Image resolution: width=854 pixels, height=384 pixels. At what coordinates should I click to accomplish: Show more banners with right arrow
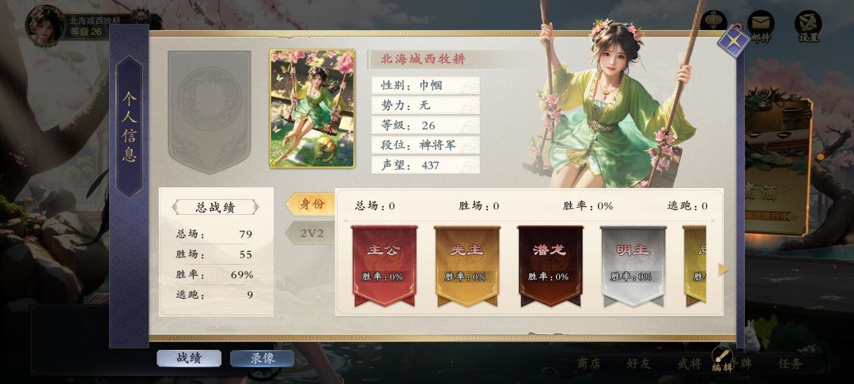pyautogui.click(x=723, y=269)
